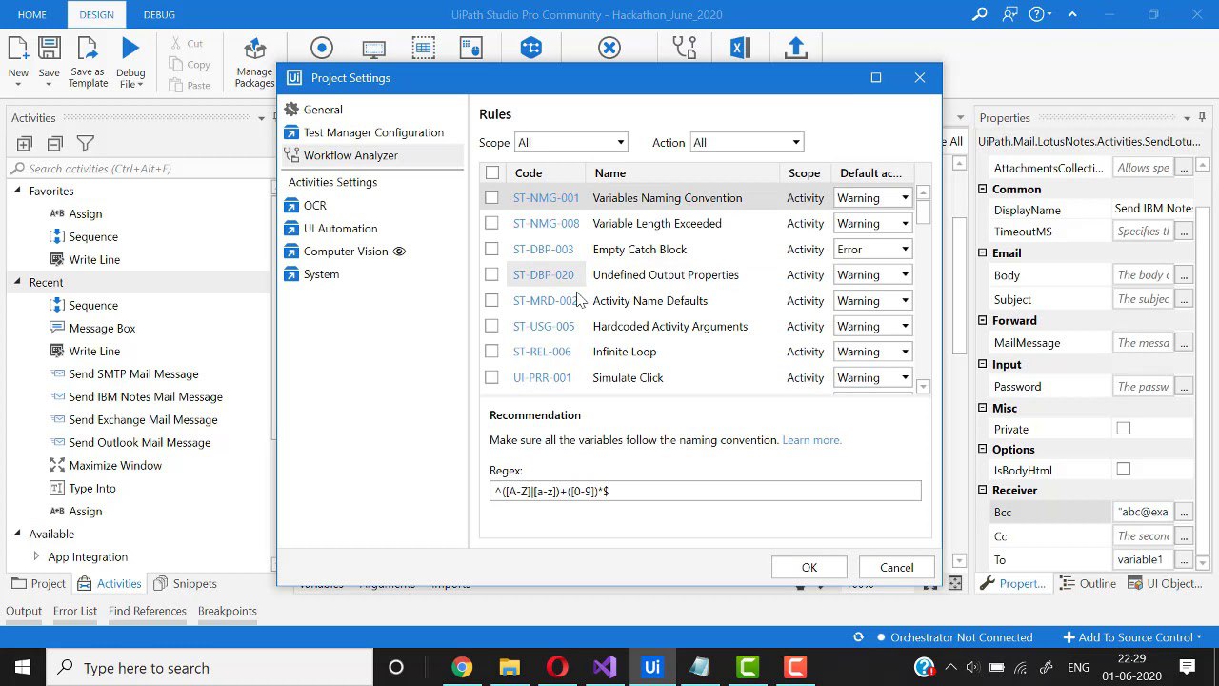Toggle the select-all rules header checkbox
The height and width of the screenshot is (686, 1219).
pos(492,172)
